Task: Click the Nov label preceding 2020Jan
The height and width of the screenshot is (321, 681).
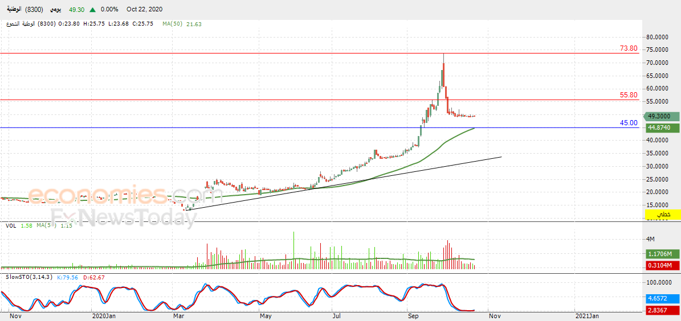Action: [15, 316]
